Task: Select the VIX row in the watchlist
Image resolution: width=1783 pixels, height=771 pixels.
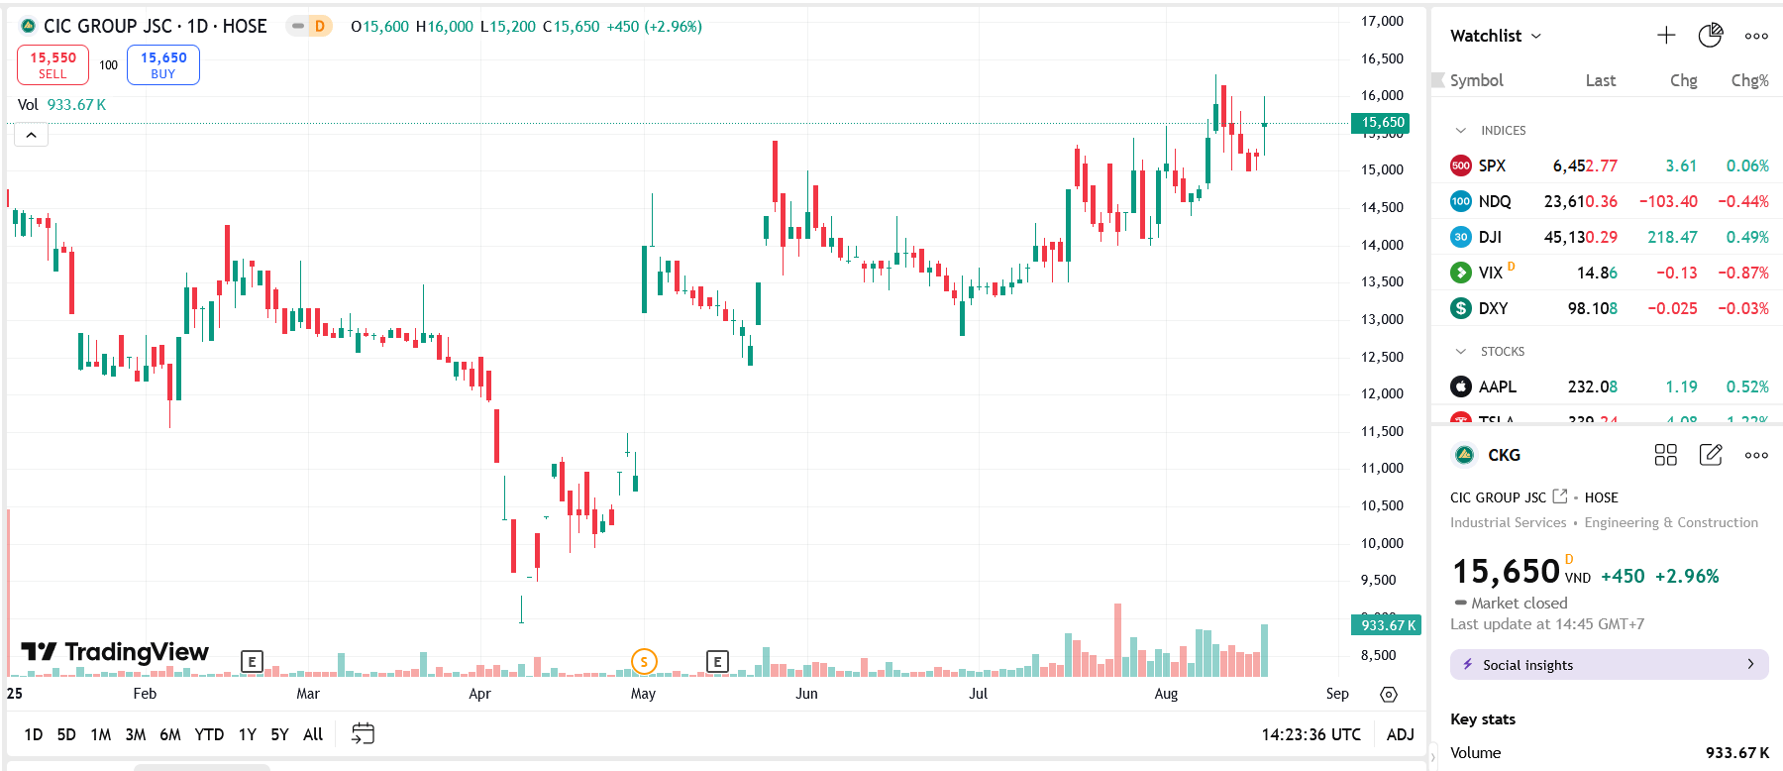Action: (1607, 273)
